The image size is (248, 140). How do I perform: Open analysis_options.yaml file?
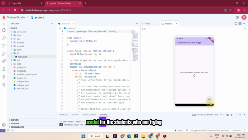[27, 74]
